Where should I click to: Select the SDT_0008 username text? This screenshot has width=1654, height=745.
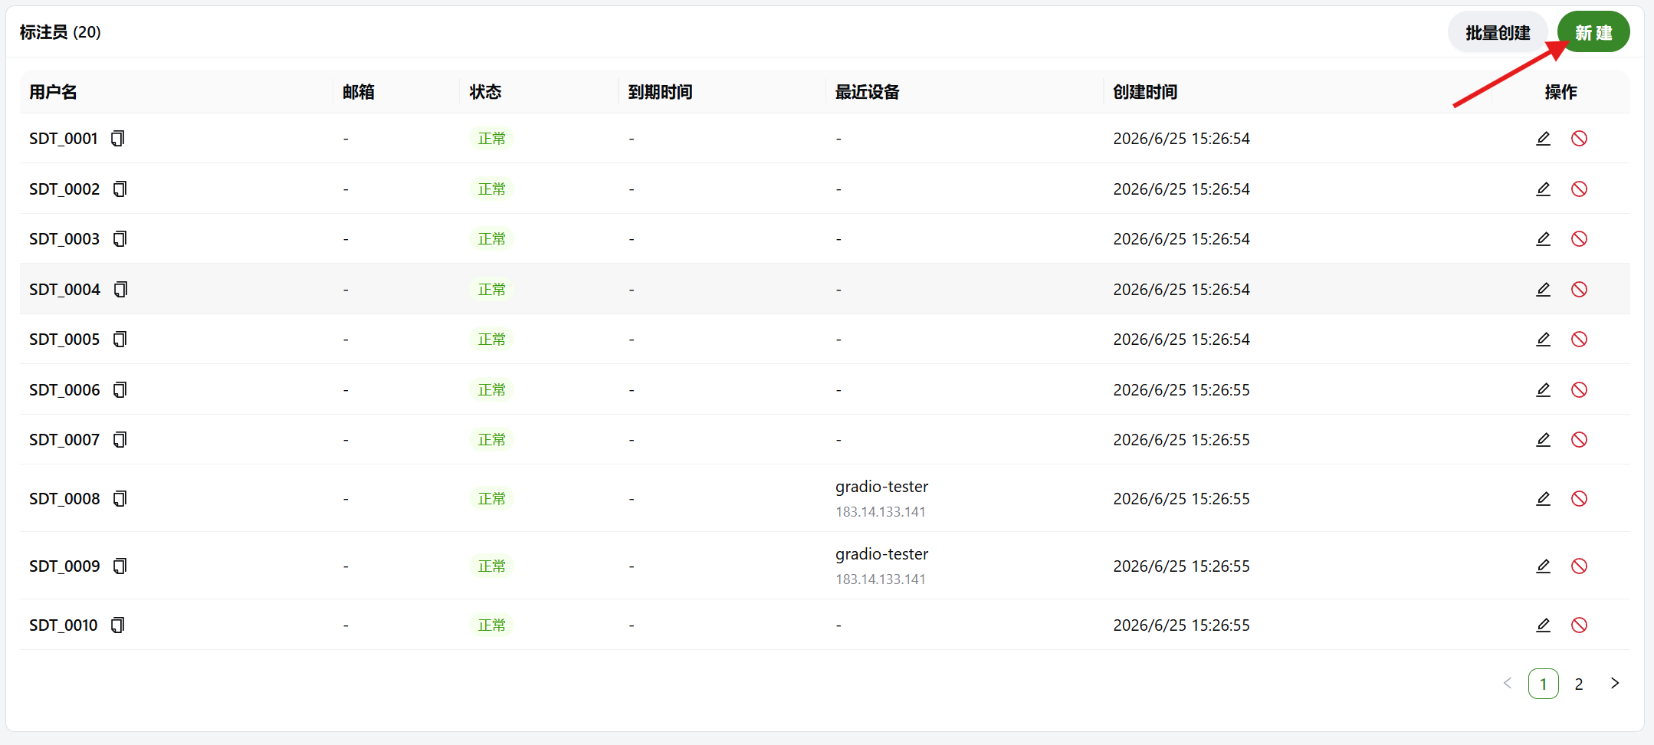64,499
